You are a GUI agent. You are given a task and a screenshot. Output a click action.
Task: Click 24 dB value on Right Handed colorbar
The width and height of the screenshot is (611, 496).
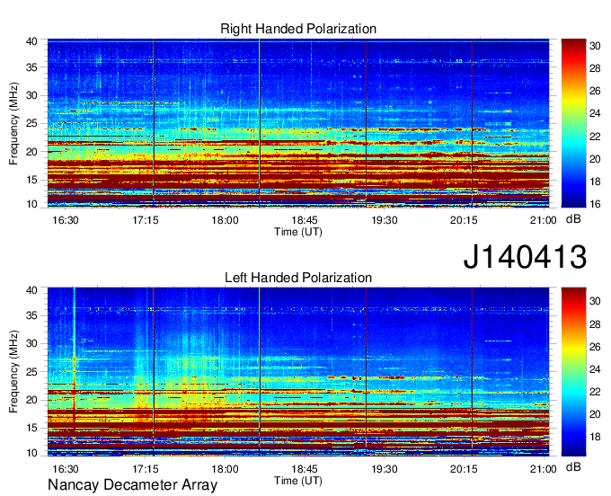(595, 113)
